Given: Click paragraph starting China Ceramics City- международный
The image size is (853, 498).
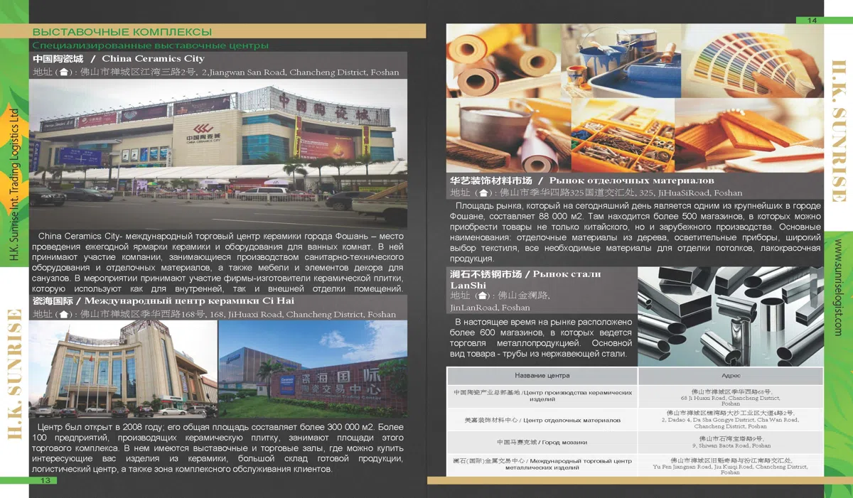Looking at the screenshot, I should point(218,261).
